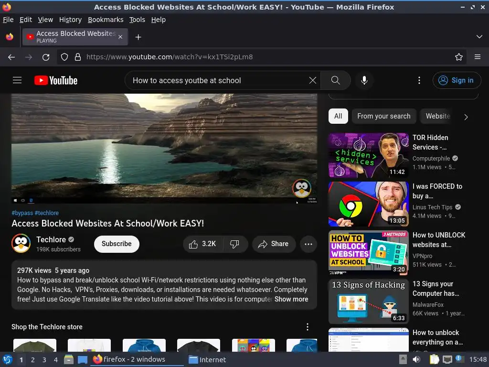The width and height of the screenshot is (489, 367).
Task: Switch to workspace 2
Action: (x=33, y=360)
